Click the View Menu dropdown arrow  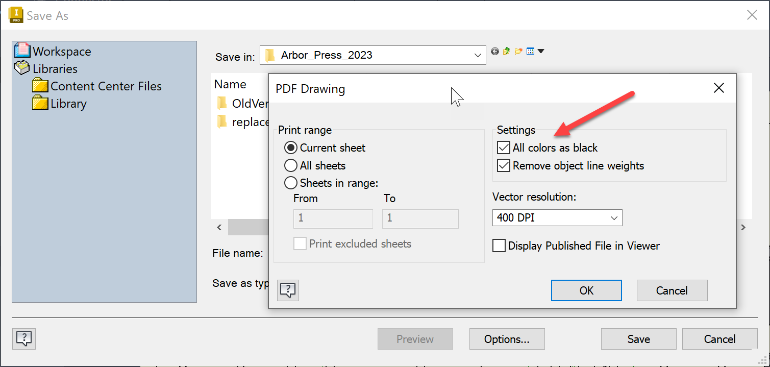(x=540, y=51)
